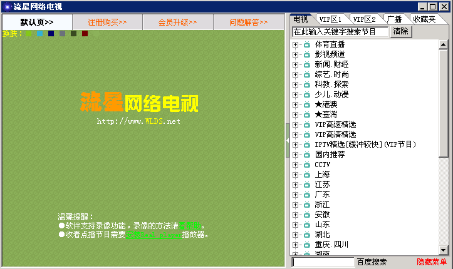The height and width of the screenshot is (269, 453).
Task: Expand the CCTV channel group
Action: point(295,165)
